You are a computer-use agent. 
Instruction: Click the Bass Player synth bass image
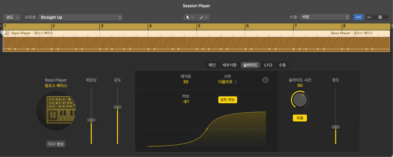pyautogui.click(x=56, y=110)
